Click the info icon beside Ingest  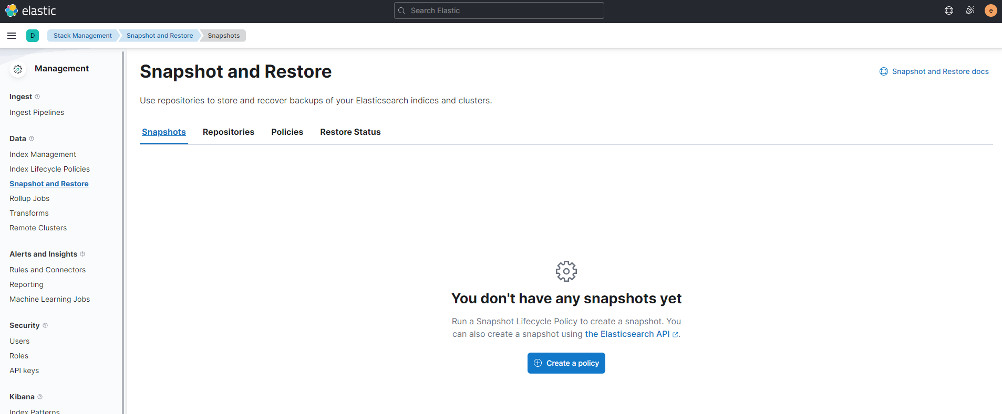pyautogui.click(x=37, y=97)
